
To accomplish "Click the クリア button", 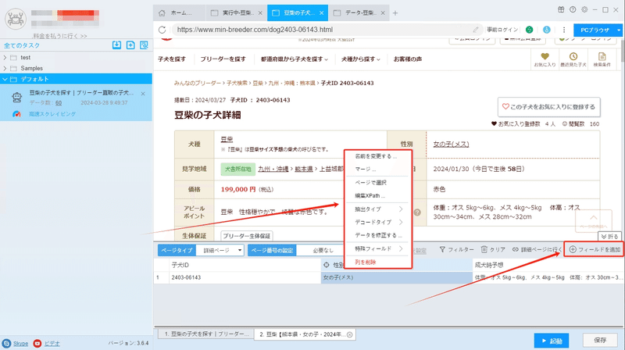I will (x=493, y=249).
